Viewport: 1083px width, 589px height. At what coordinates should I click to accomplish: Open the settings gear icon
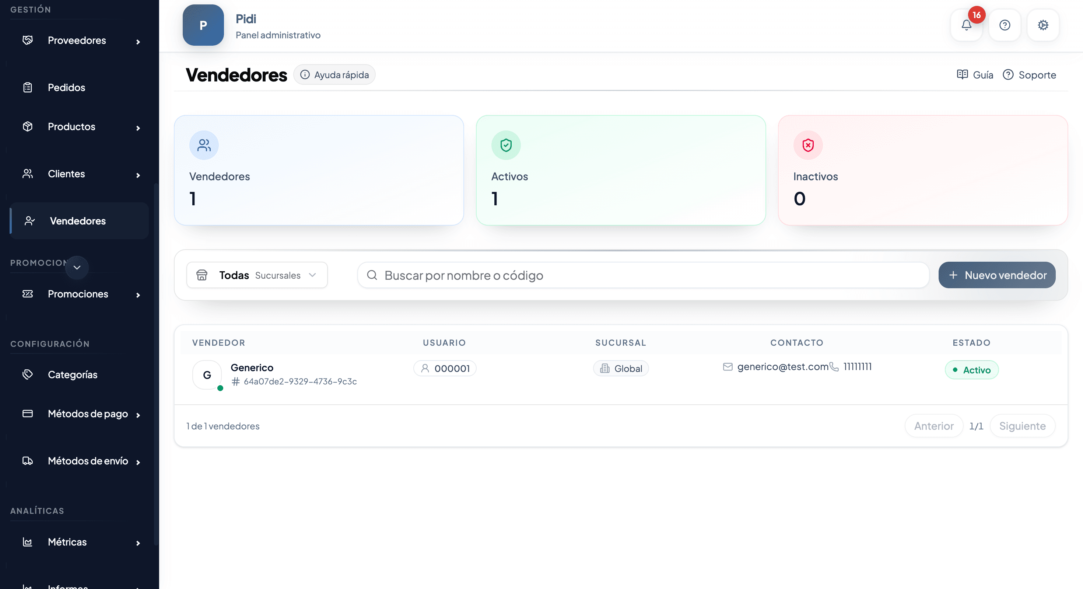[1042, 25]
